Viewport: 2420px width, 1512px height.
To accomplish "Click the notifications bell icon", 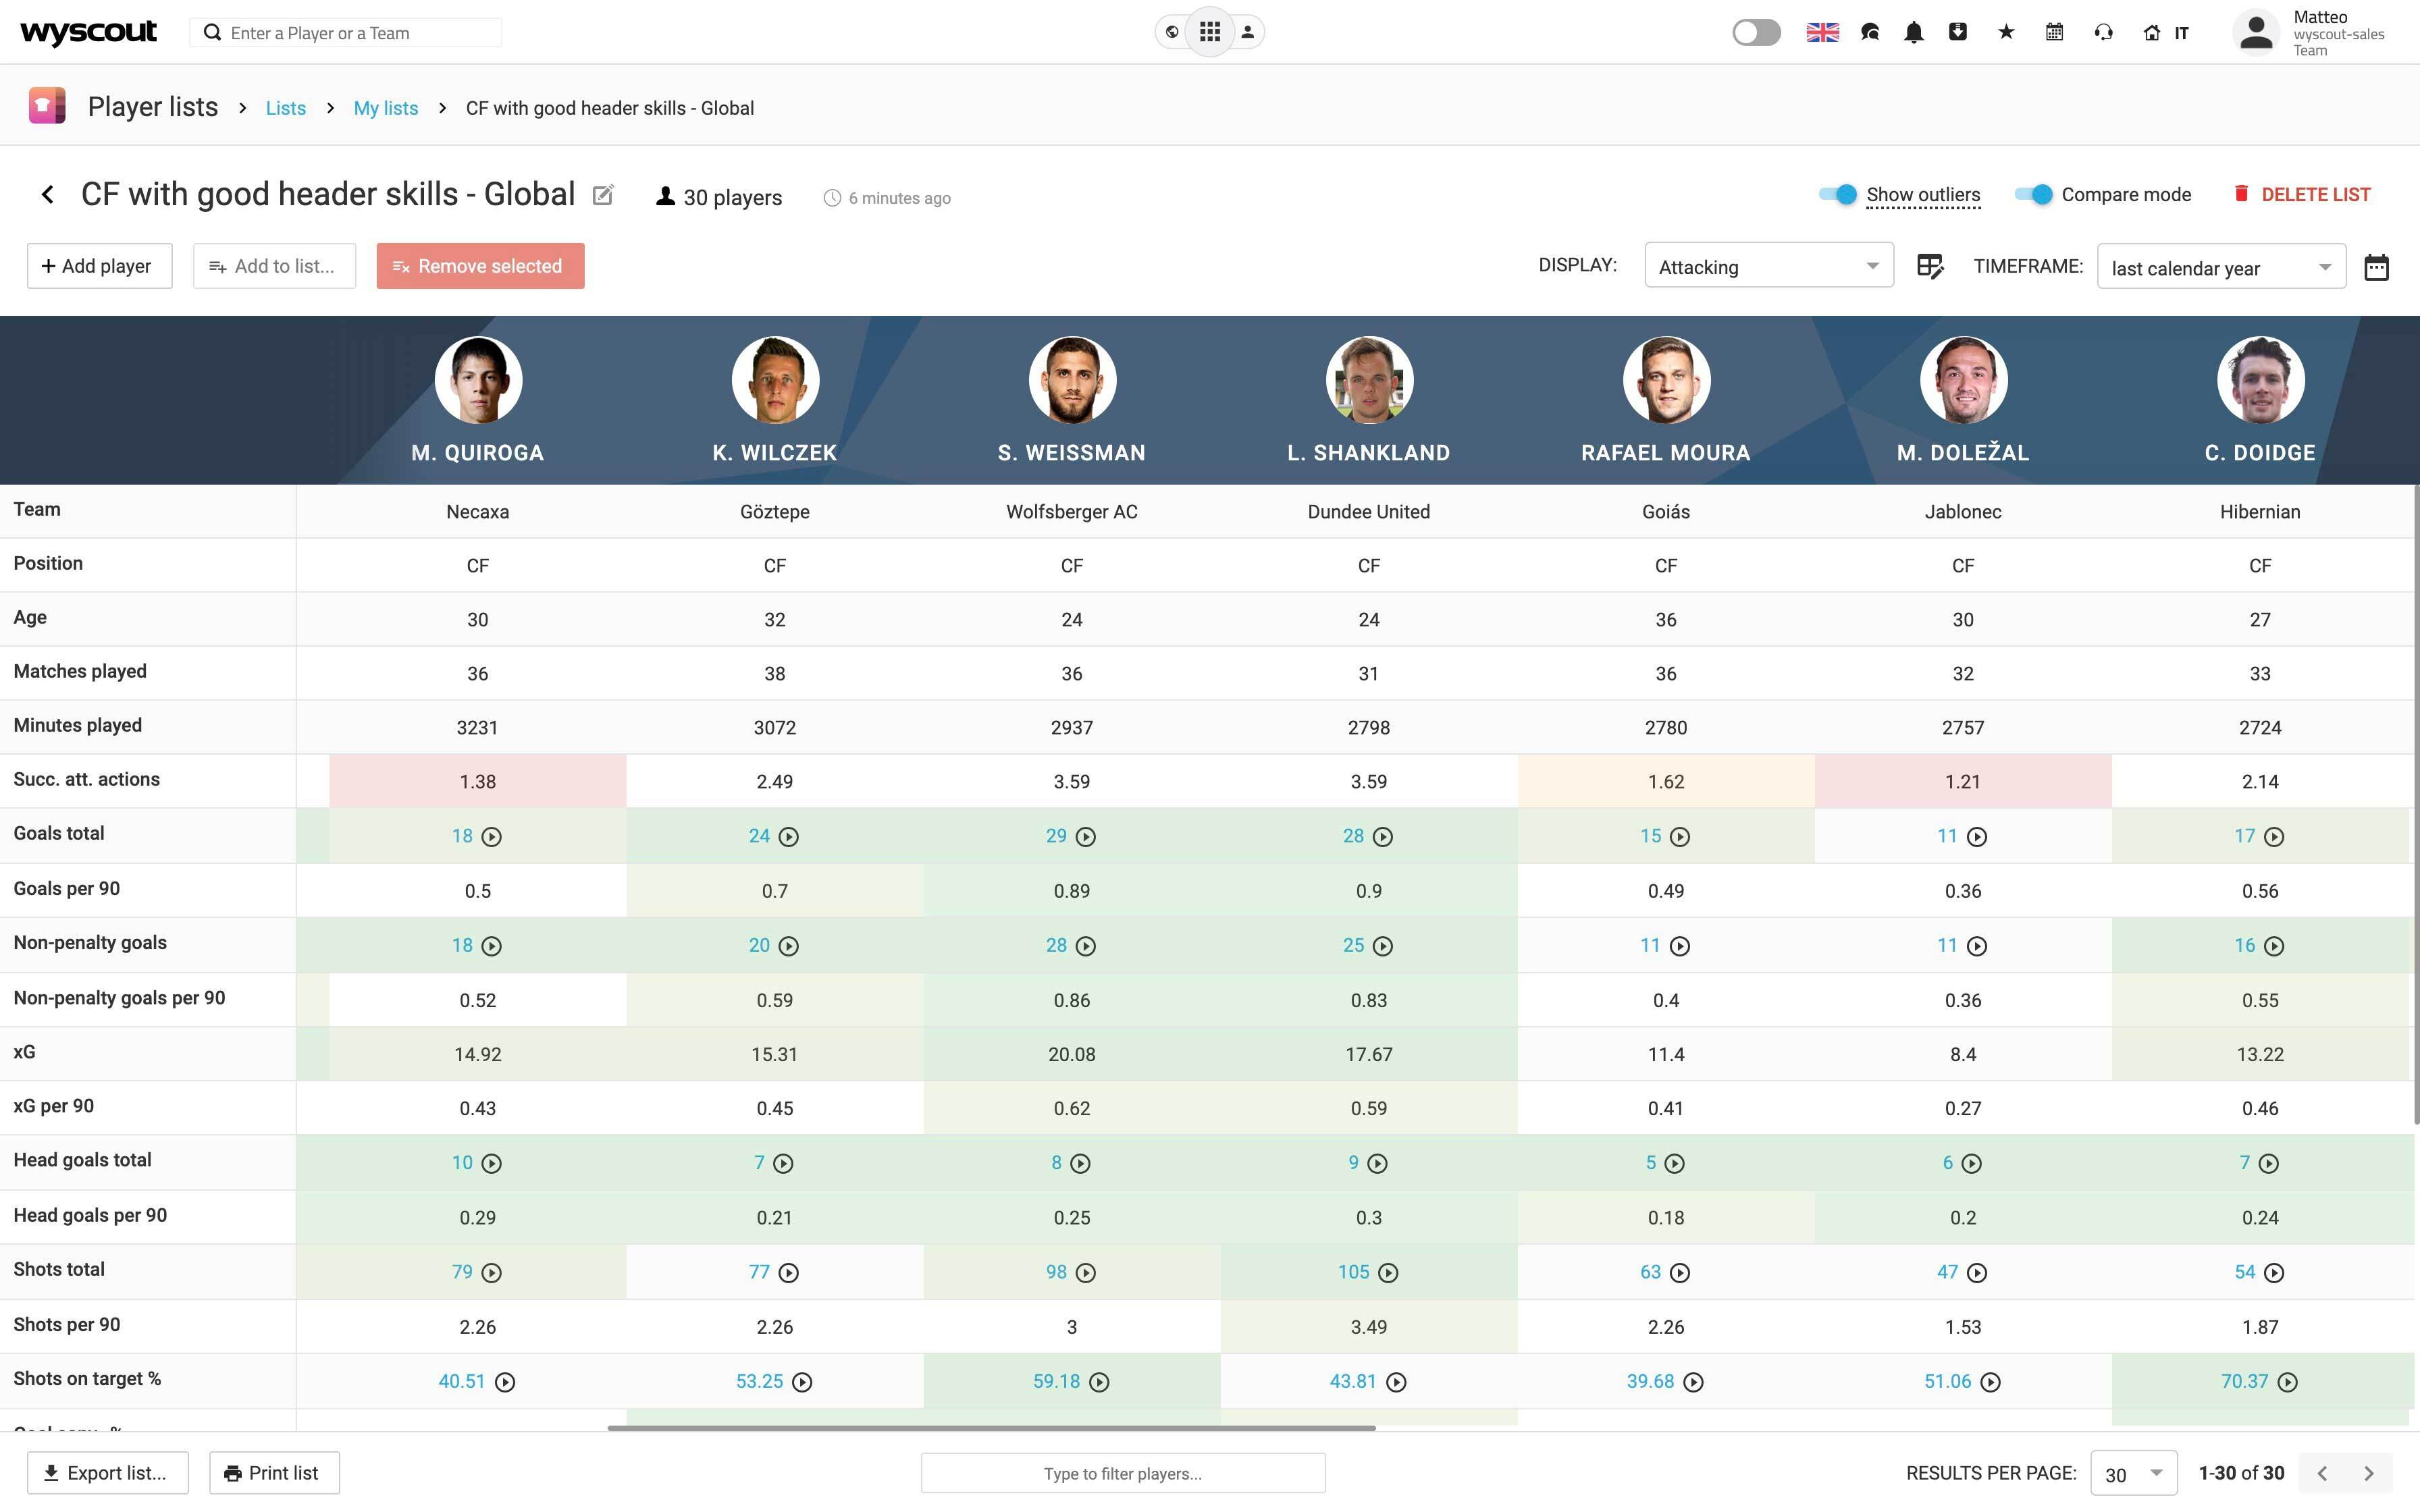I will (1913, 32).
